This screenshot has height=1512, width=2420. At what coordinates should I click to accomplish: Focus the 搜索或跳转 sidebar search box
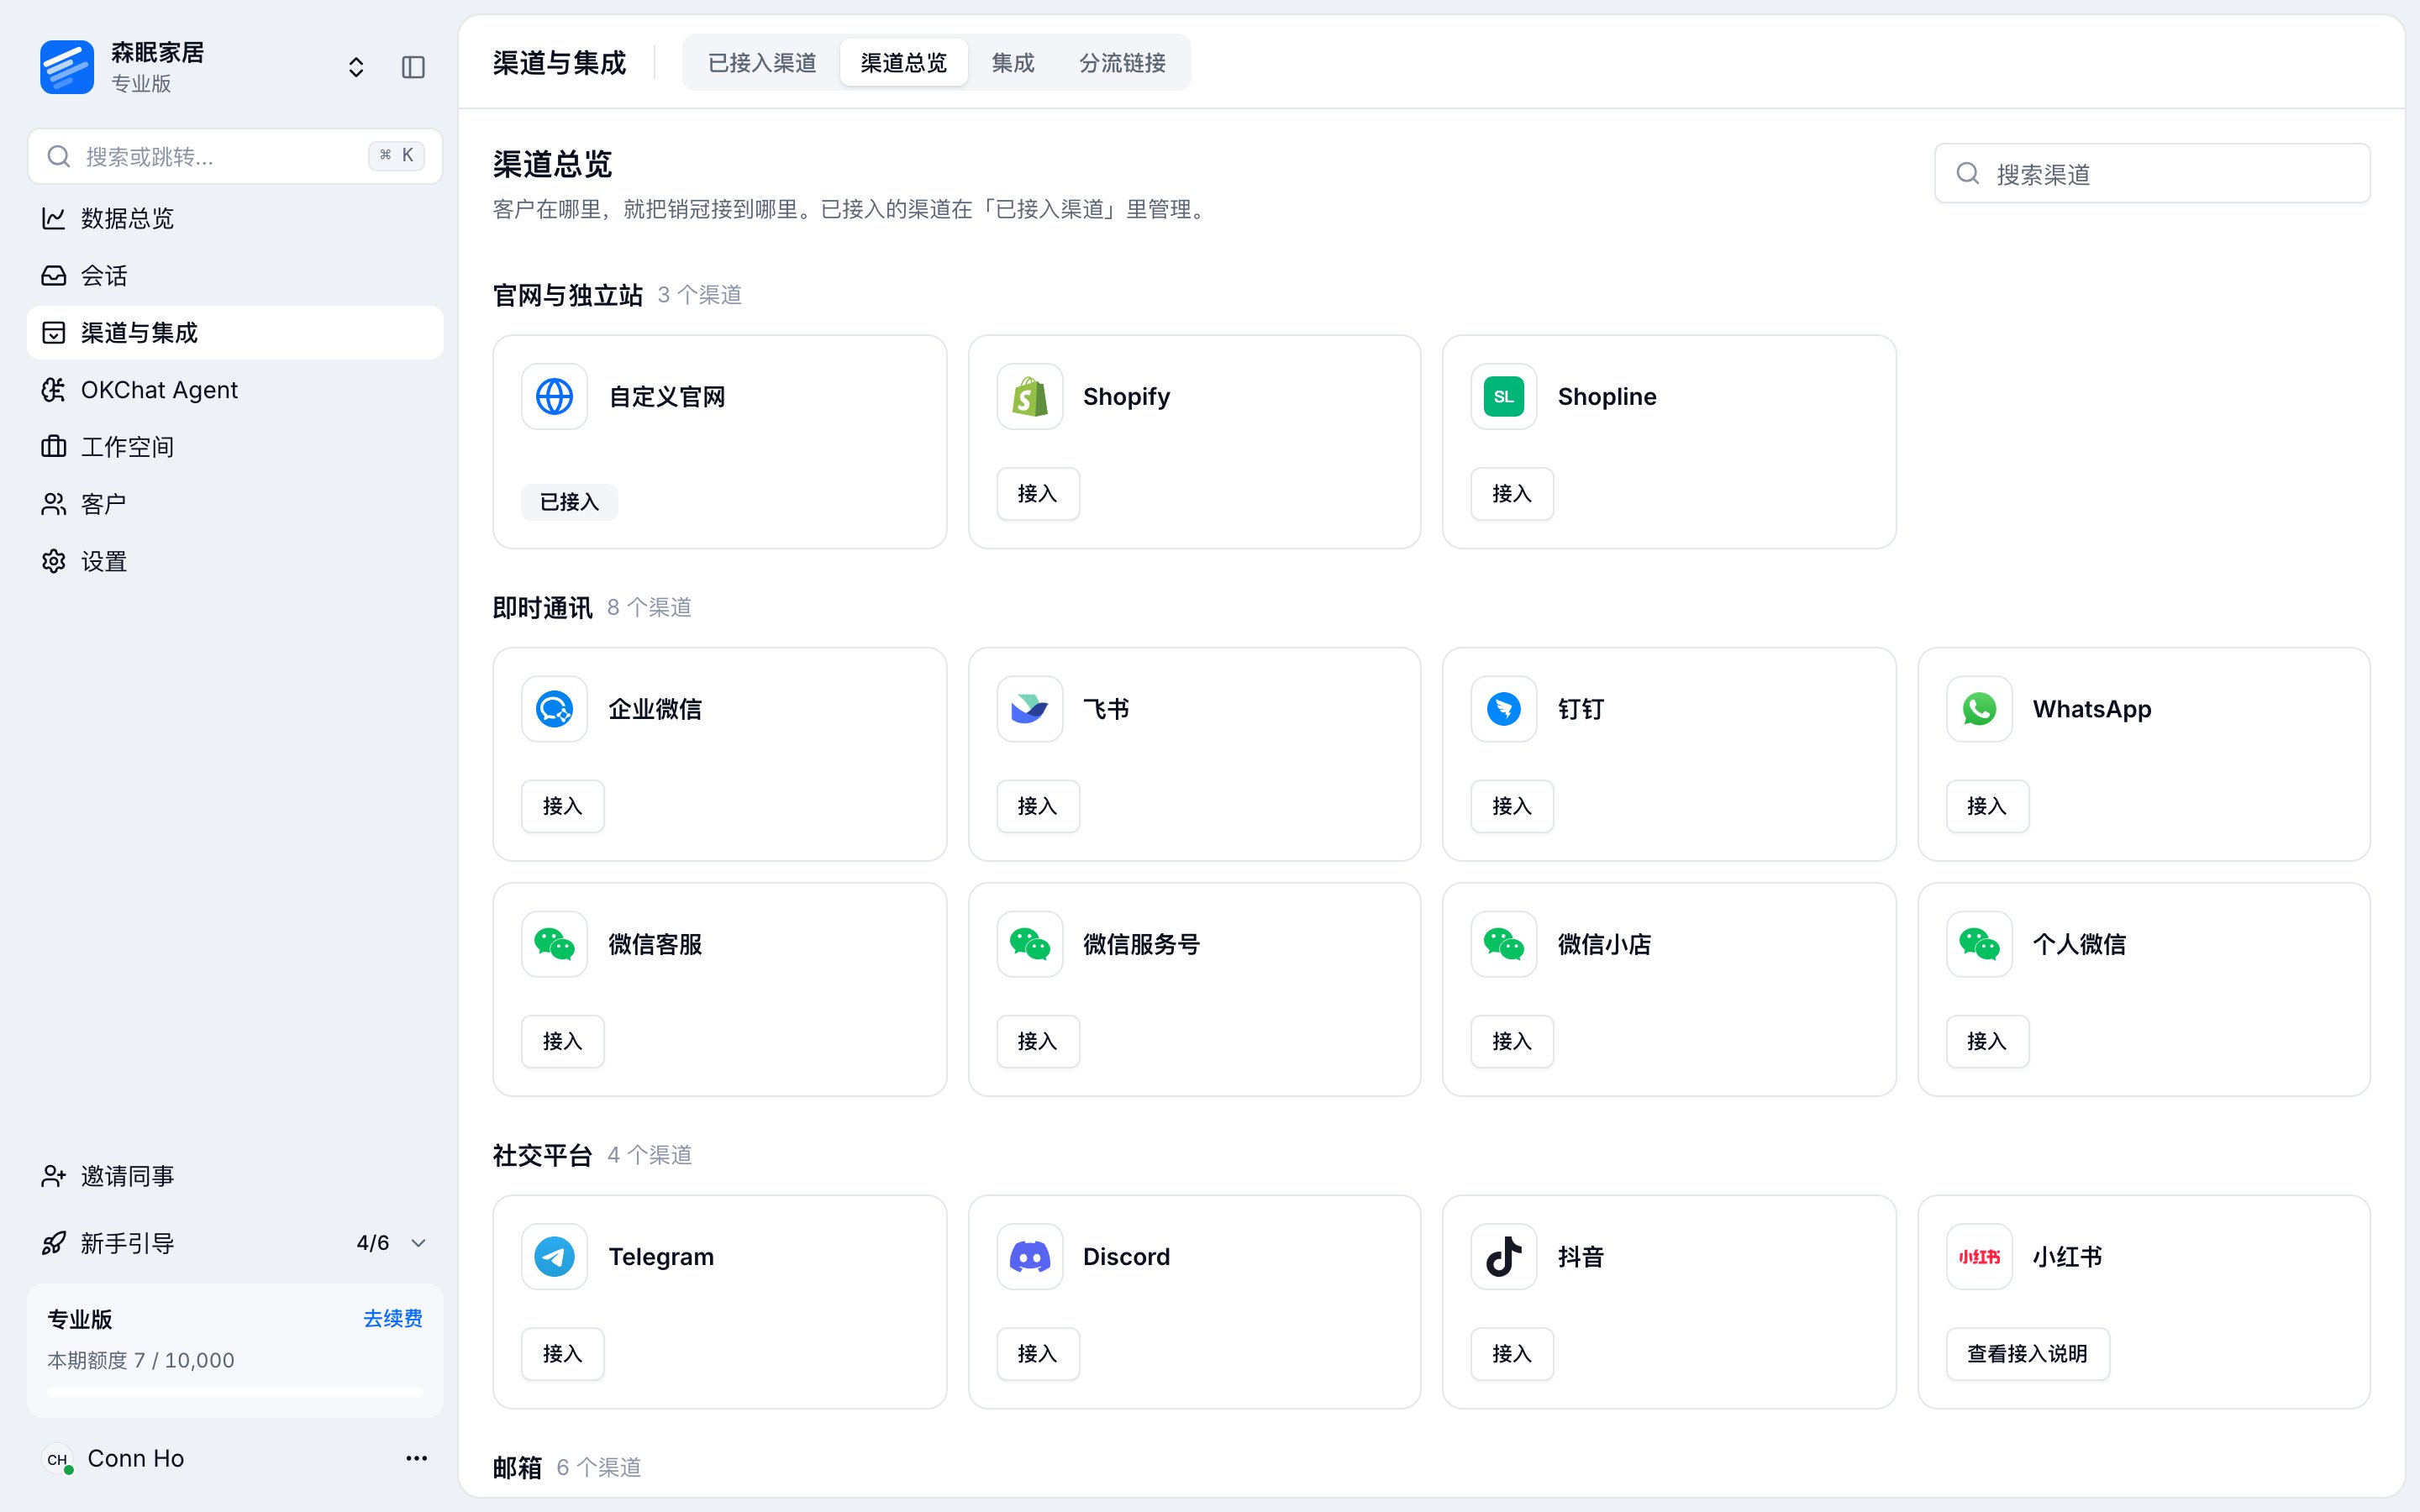click(235, 156)
